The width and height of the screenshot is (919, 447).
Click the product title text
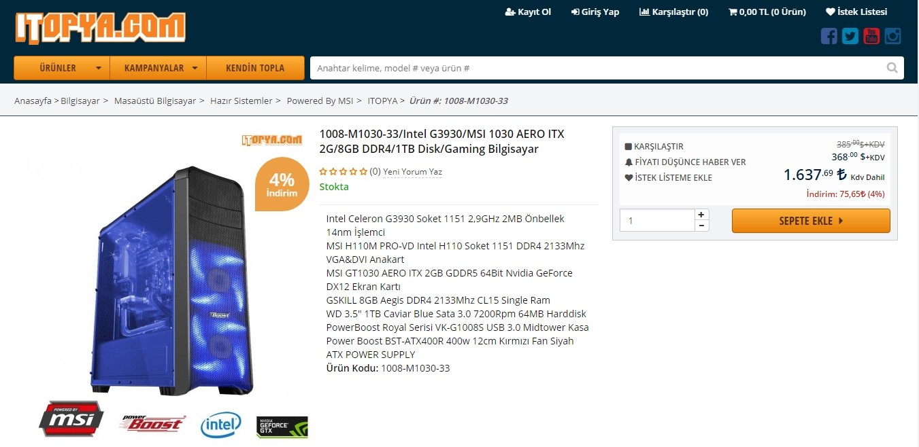pos(441,141)
